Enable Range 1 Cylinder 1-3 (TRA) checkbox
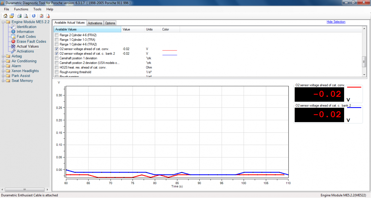371x198 pixels. 56,40
